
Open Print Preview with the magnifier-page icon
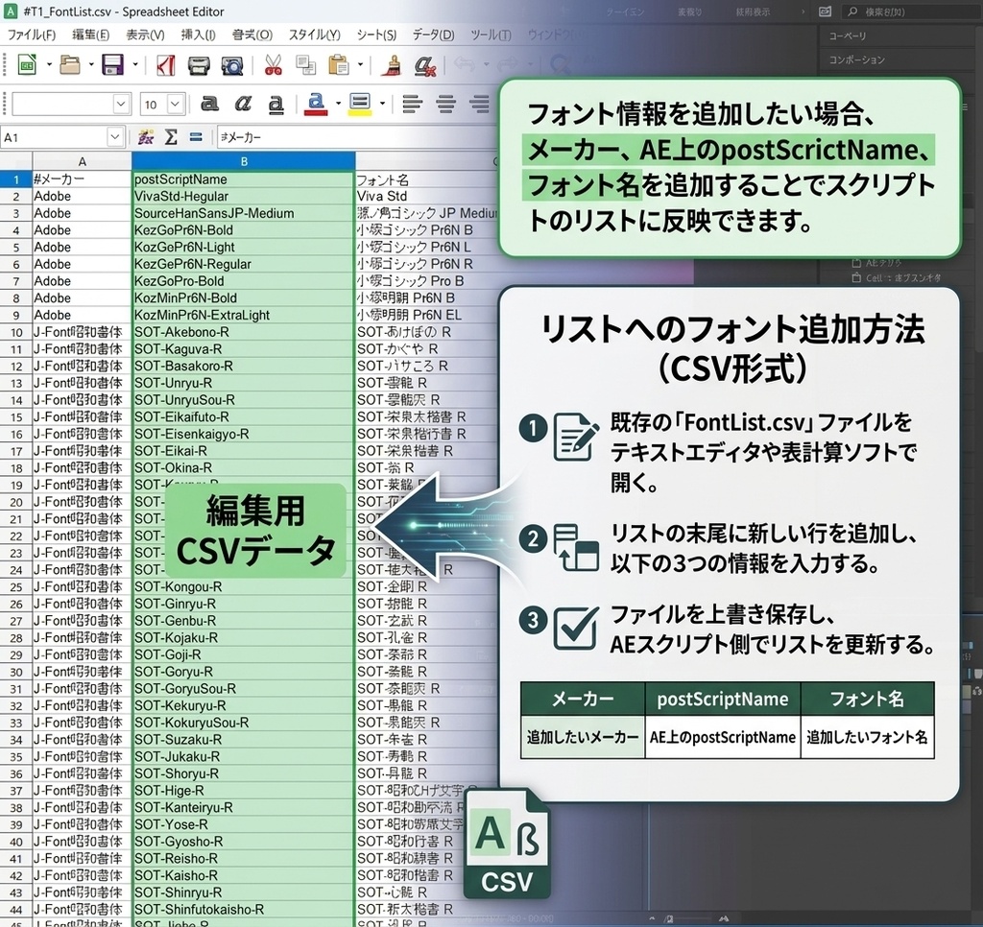coord(232,65)
